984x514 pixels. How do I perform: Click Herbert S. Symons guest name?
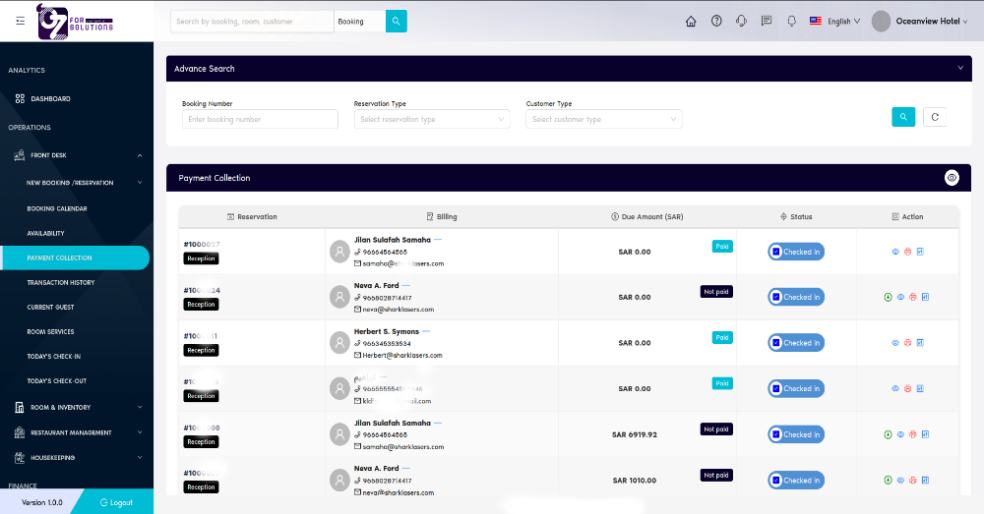[387, 331]
